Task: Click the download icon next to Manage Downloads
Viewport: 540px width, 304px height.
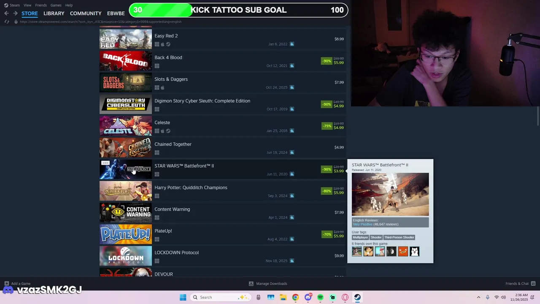Action: (x=251, y=284)
